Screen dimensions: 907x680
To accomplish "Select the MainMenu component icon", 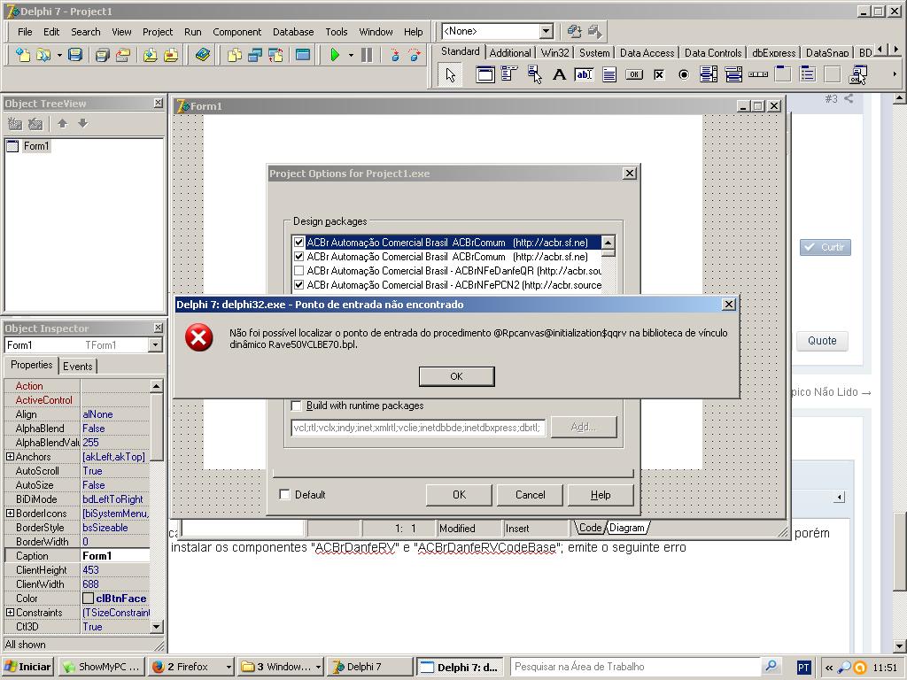I will pyautogui.click(x=509, y=74).
